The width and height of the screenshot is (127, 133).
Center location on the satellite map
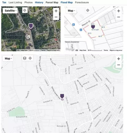tap(25, 10)
